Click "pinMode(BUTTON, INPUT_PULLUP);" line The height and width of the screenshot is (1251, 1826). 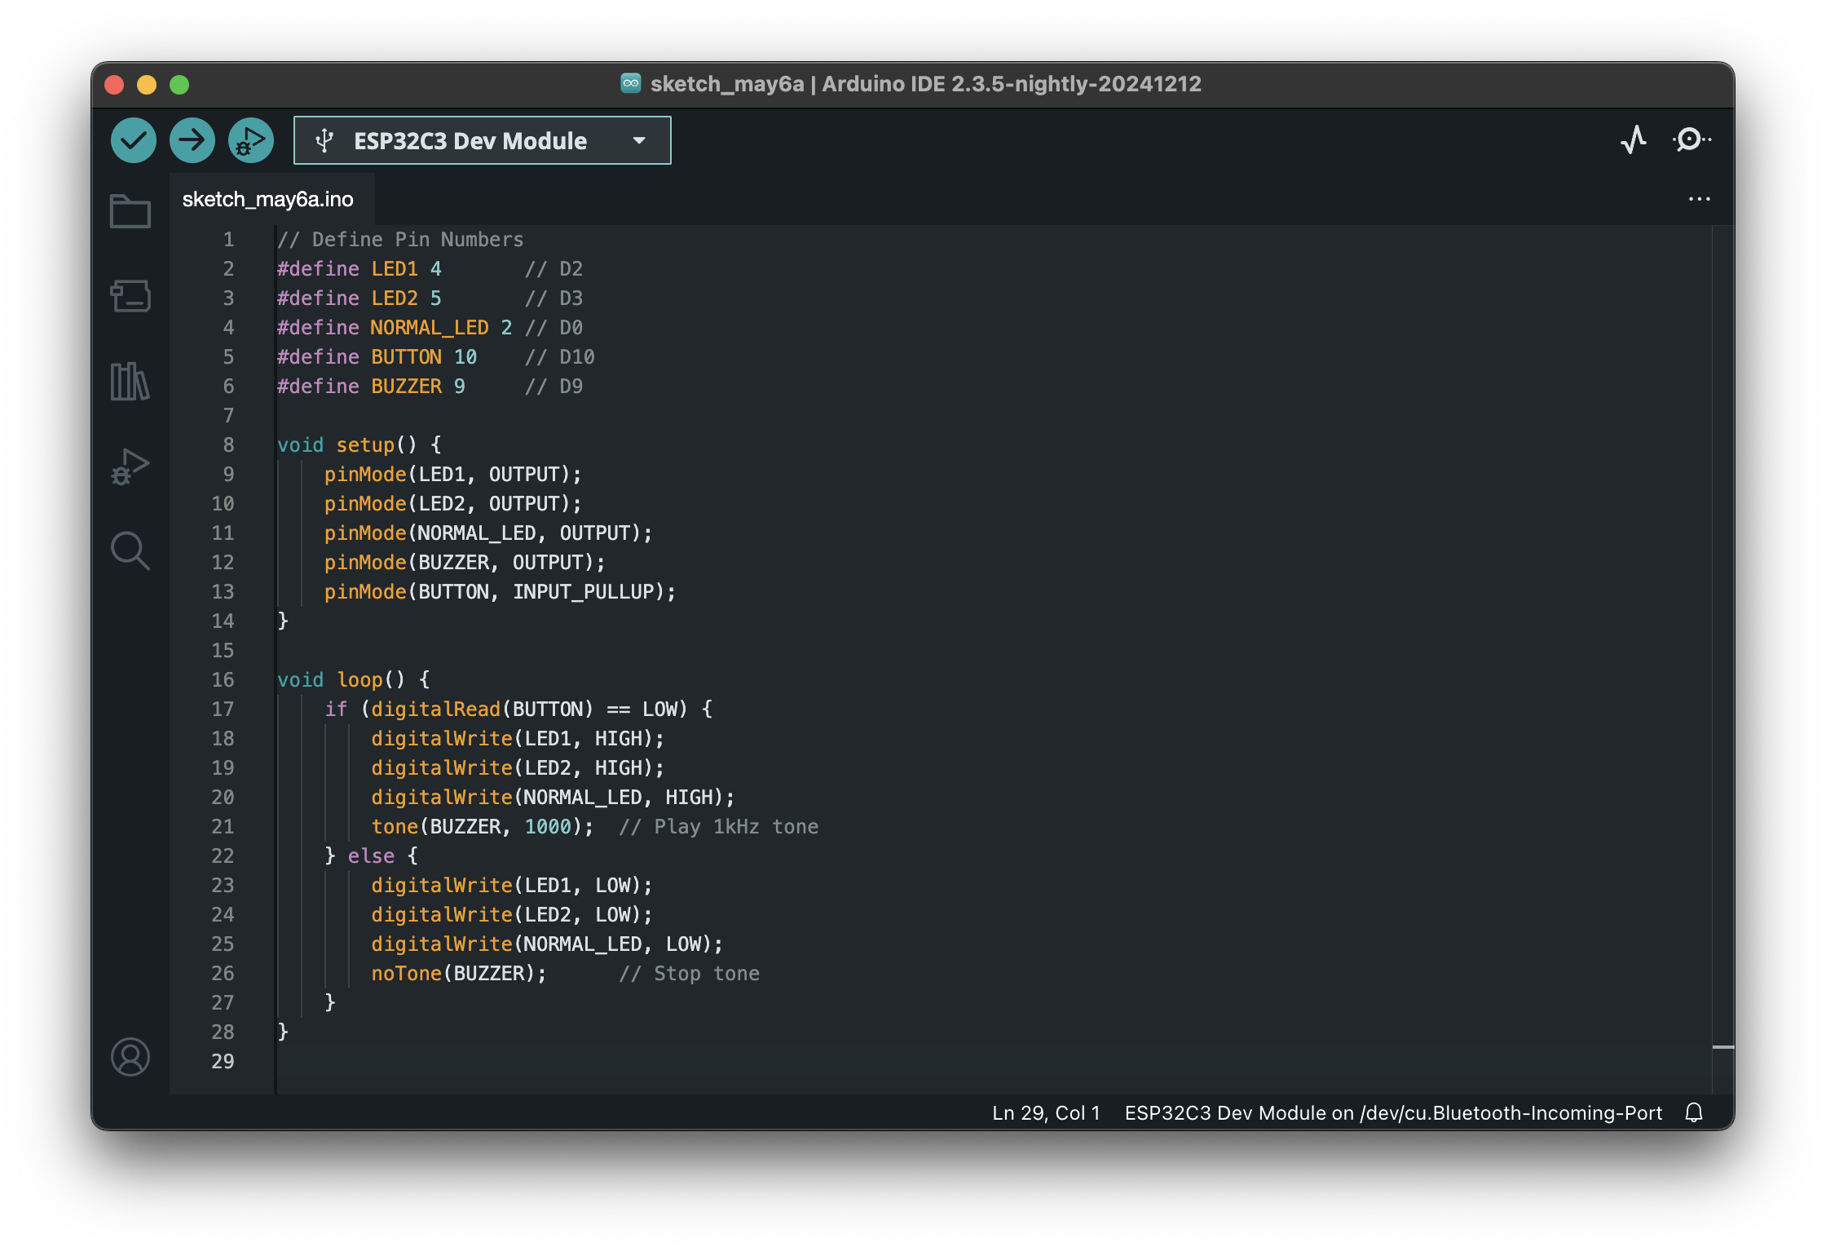pyautogui.click(x=500, y=591)
